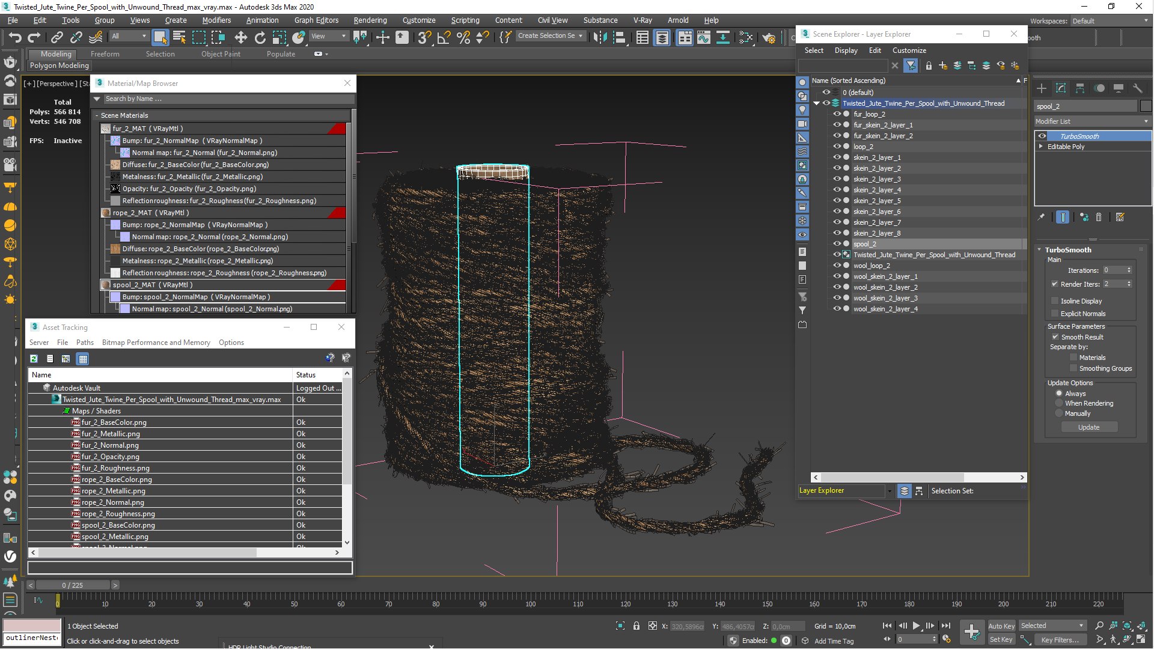Toggle visibility of skein_2_layer_4
The image size is (1154, 649).
tap(837, 190)
